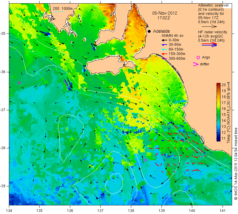Click the '300-600m' depth label
The image size is (238, 214).
point(177,59)
